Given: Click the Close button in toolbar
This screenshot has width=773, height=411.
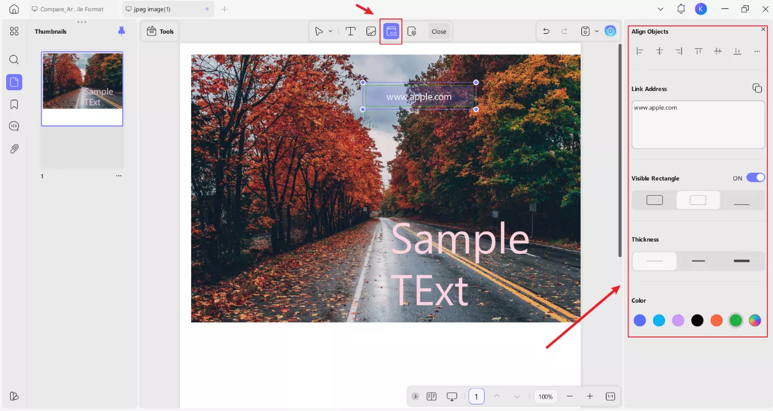Looking at the screenshot, I should pyautogui.click(x=439, y=31).
